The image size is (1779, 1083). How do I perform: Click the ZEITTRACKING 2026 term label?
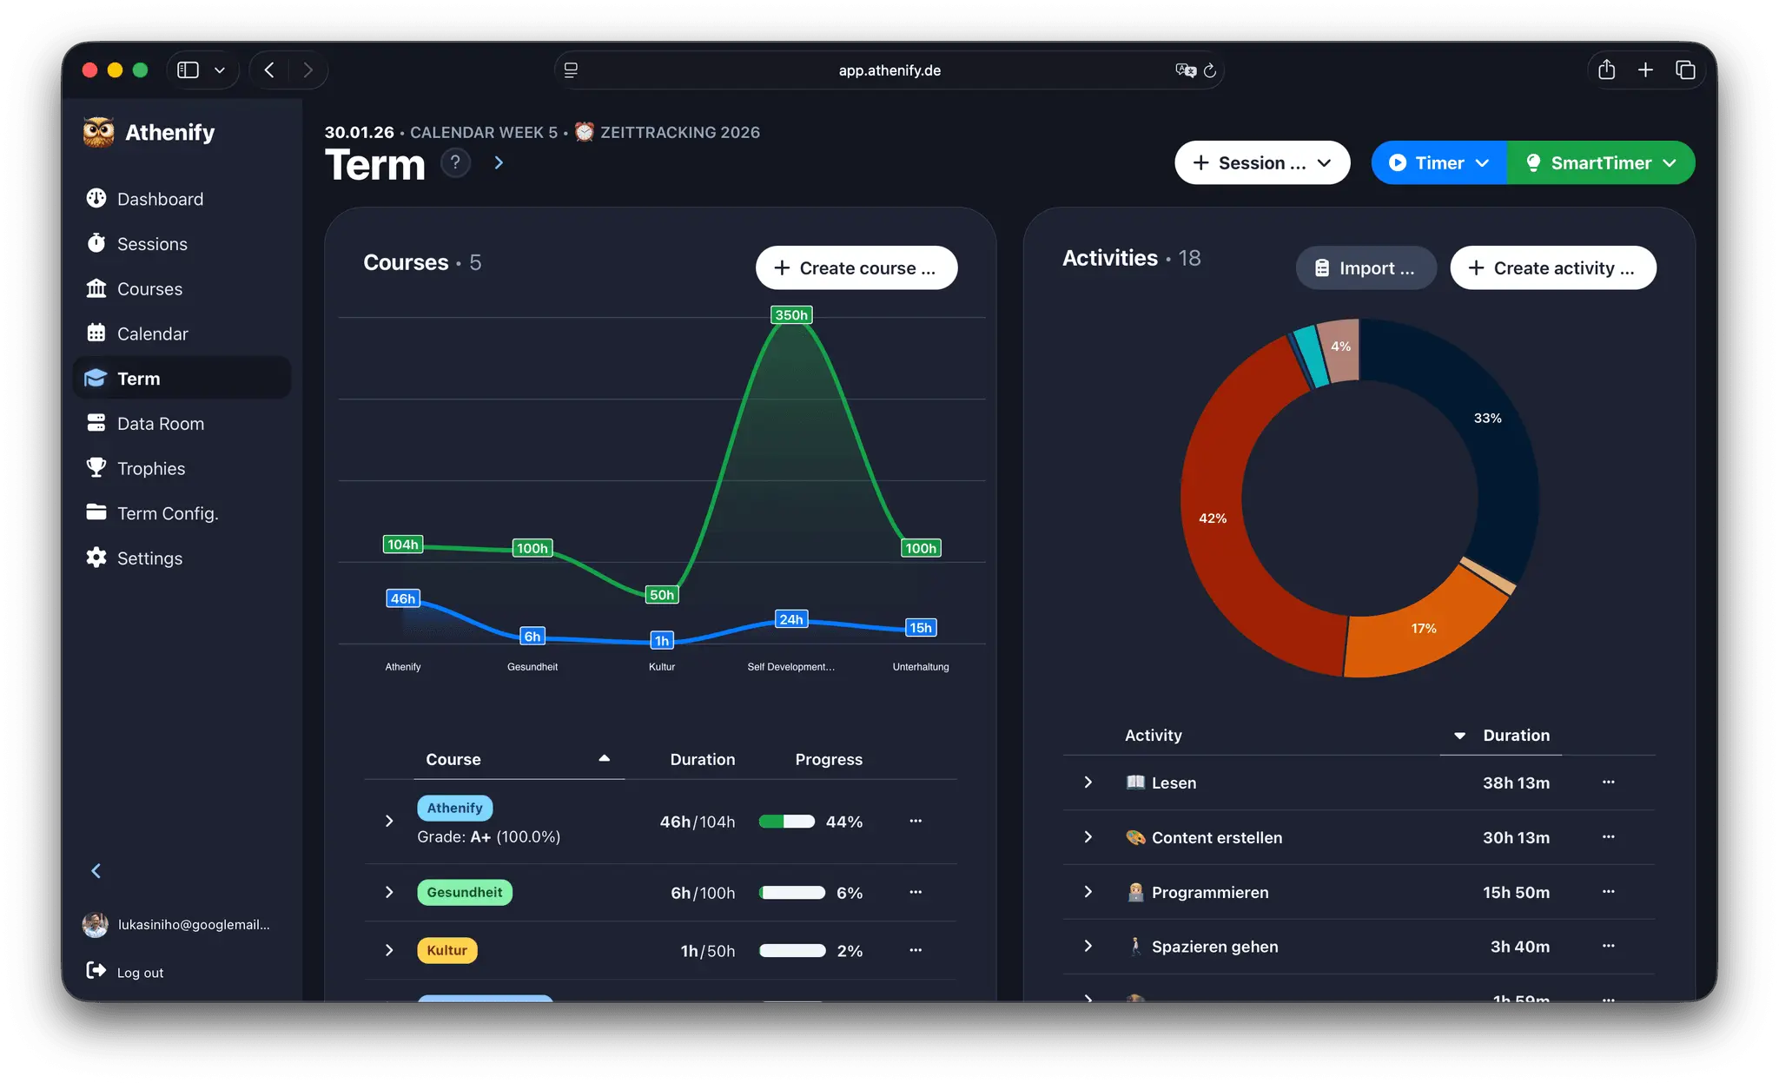click(x=680, y=132)
